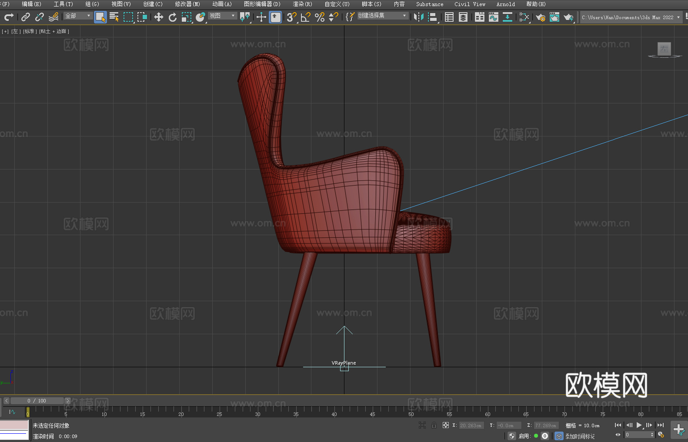Activate the Select and Scale tool
Image resolution: width=688 pixels, height=442 pixels.
pos(187,17)
